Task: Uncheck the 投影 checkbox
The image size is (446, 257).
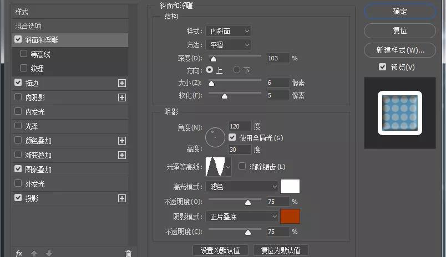Action: [18, 198]
